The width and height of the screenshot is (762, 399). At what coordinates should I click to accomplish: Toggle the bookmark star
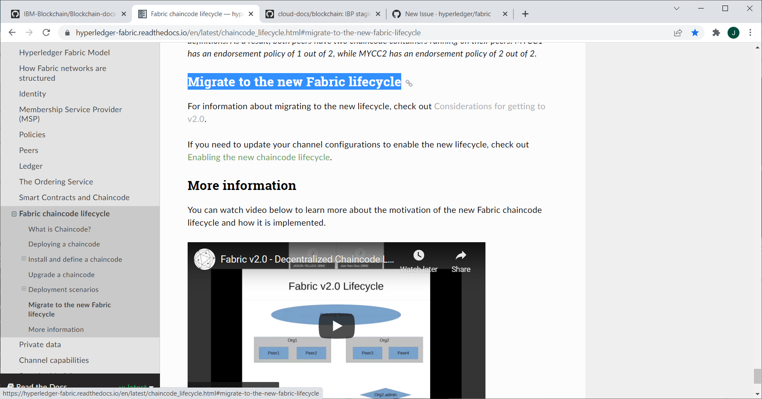point(695,33)
